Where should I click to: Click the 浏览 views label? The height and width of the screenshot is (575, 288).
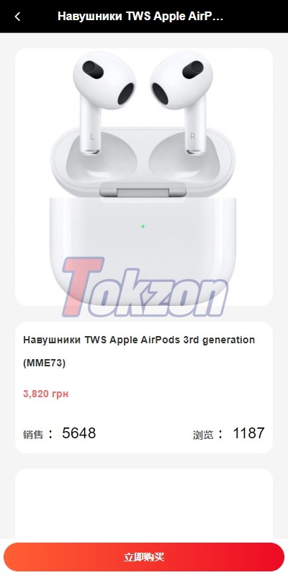(203, 435)
